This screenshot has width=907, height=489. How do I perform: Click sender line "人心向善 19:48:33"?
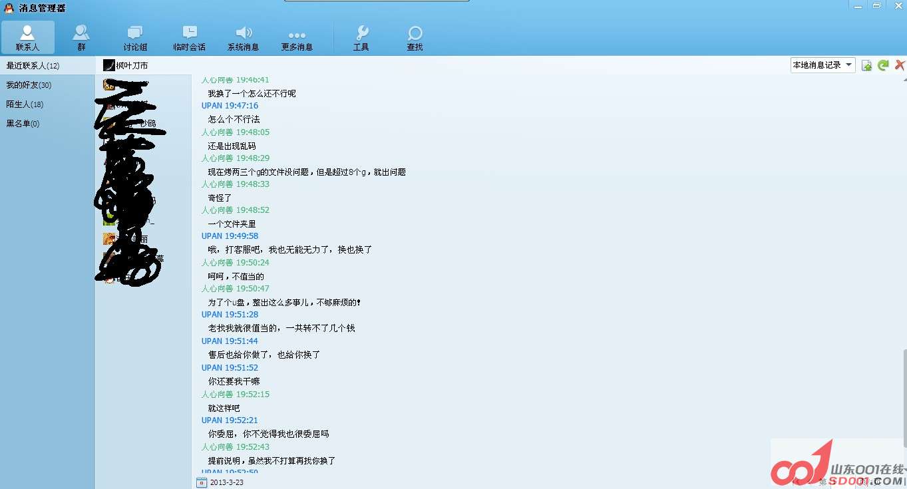click(x=236, y=184)
